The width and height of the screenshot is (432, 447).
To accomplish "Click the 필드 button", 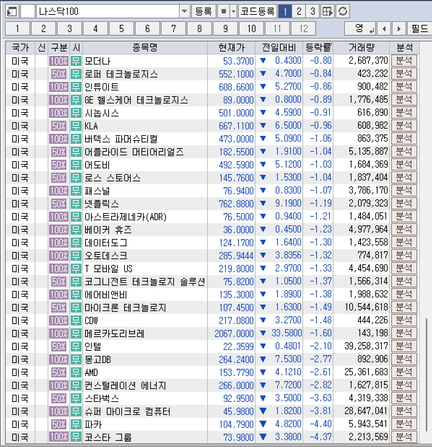I will [x=419, y=28].
